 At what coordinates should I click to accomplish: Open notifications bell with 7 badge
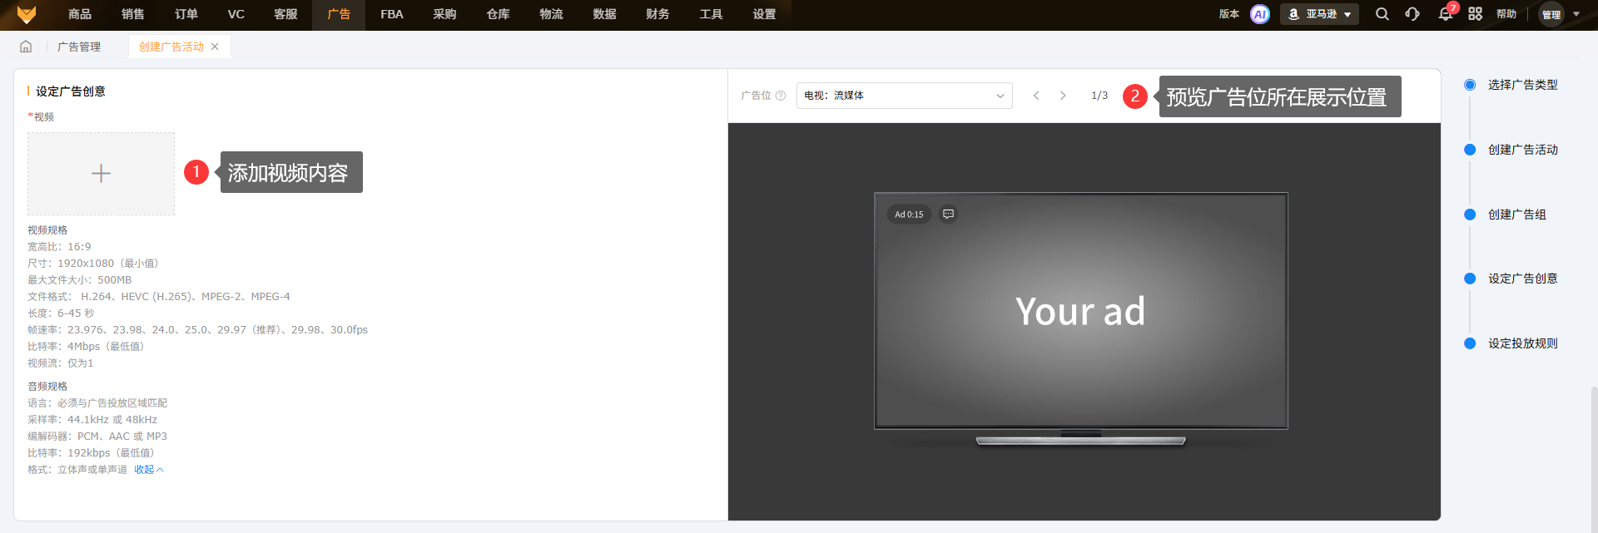1445,14
